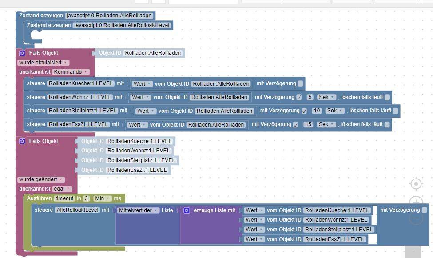
Task: Select the RollladenStellplatz:1.LEVEL trigger object ID
Action: tap(141, 160)
